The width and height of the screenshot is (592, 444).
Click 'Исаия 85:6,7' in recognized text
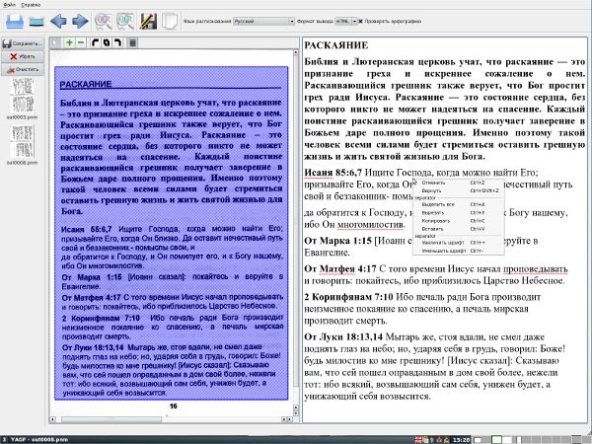tap(333, 173)
